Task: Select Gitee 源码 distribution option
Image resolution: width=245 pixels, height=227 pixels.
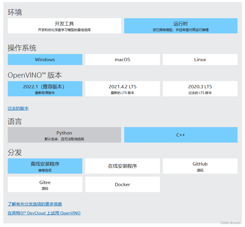Action: [x=45, y=184]
